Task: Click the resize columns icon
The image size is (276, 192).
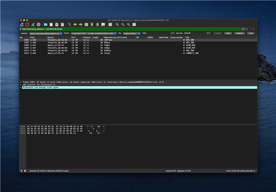Action: click(134, 25)
